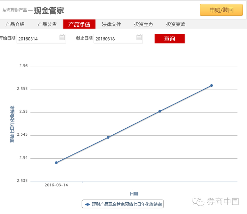Switch to 产品公告 tab
This screenshot has height=214, width=247.
[x=47, y=24]
